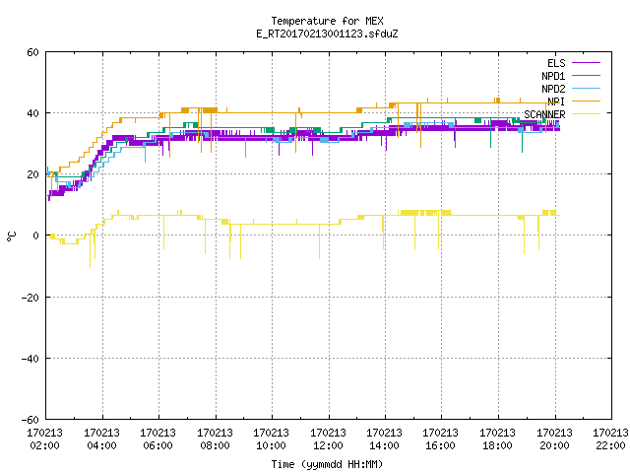This screenshot has width=630, height=473.
Task: Click the 'Time (yymmdd HH:MM)' axis title
Action: pos(327,464)
